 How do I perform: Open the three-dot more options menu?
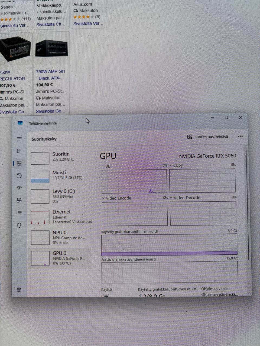coord(240,137)
